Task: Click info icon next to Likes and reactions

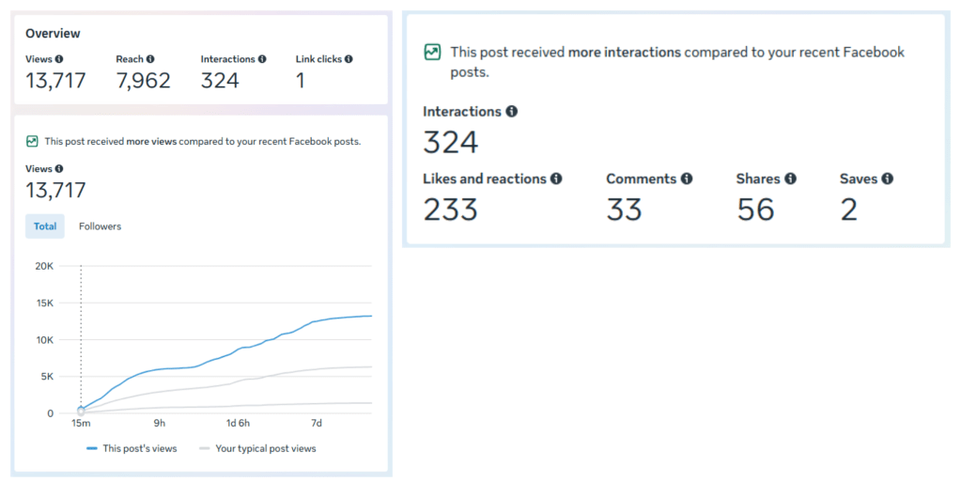Action: click(x=556, y=179)
